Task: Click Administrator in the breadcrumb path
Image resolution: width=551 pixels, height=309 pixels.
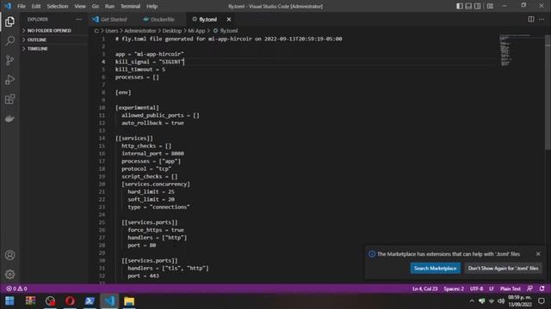Action: [x=140, y=31]
